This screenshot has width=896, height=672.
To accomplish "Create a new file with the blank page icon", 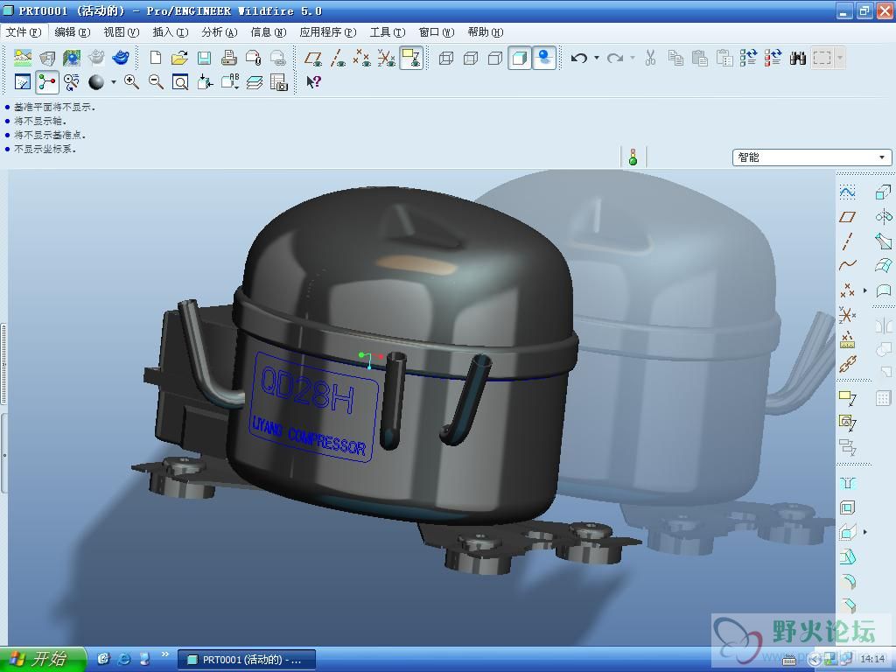I will pyautogui.click(x=156, y=58).
